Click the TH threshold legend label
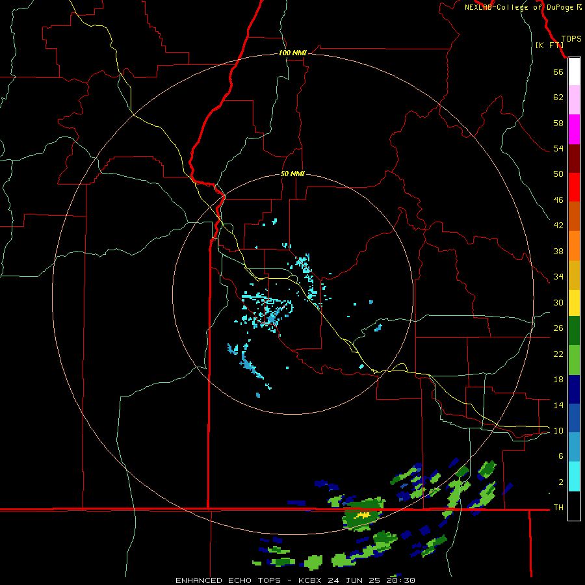This screenshot has width=585, height=585. [558, 508]
